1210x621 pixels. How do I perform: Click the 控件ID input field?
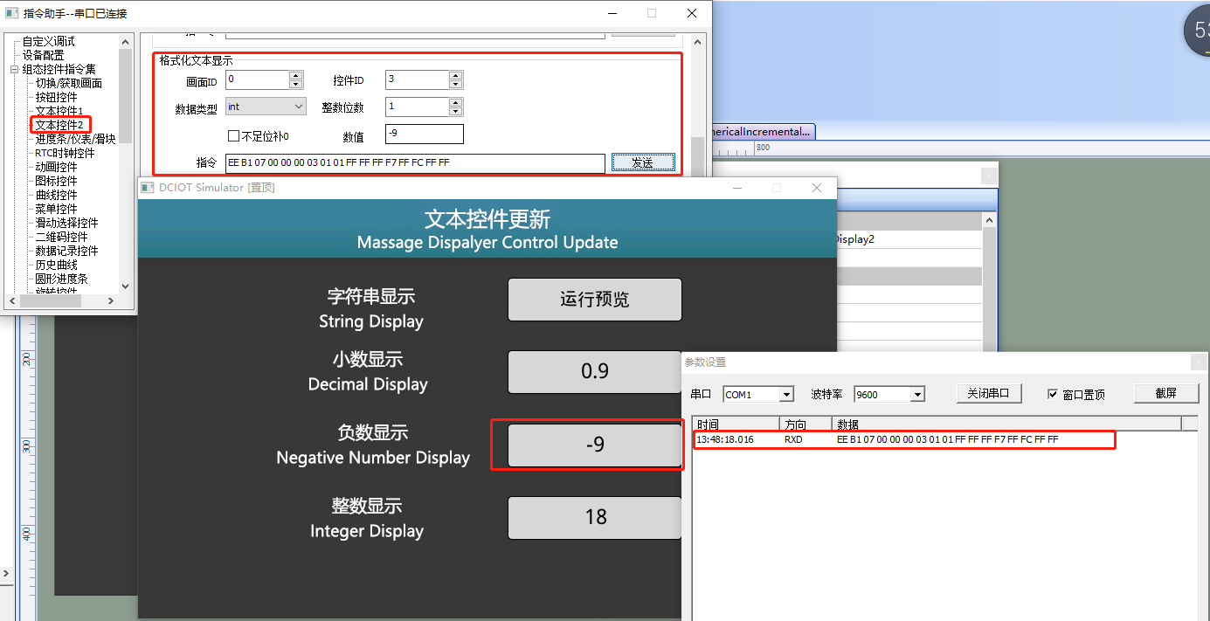417,79
